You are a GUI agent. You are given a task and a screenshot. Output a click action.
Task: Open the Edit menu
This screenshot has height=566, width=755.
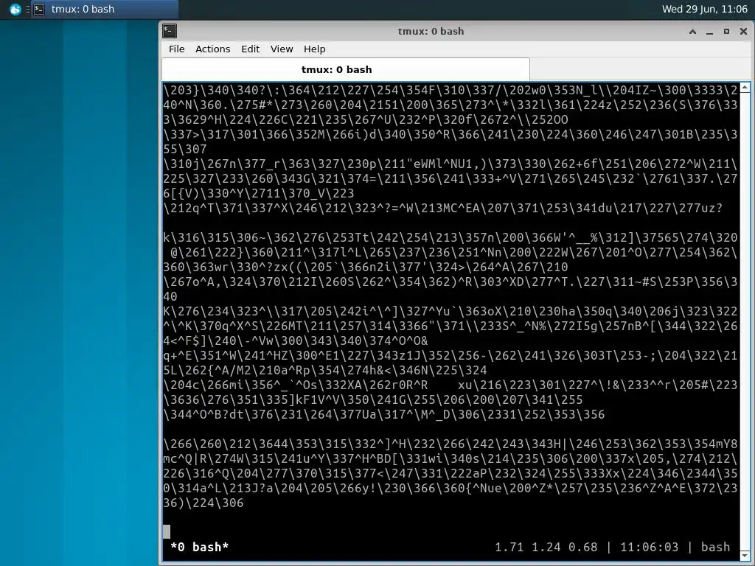(250, 49)
